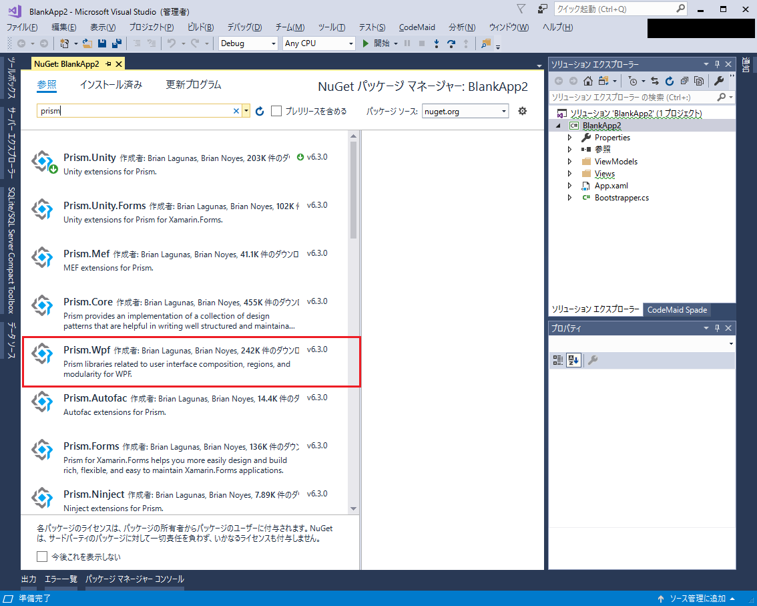Image resolution: width=757 pixels, height=606 pixels.
Task: Click the Collapse All icon in Solution Explorer
Action: (684, 81)
